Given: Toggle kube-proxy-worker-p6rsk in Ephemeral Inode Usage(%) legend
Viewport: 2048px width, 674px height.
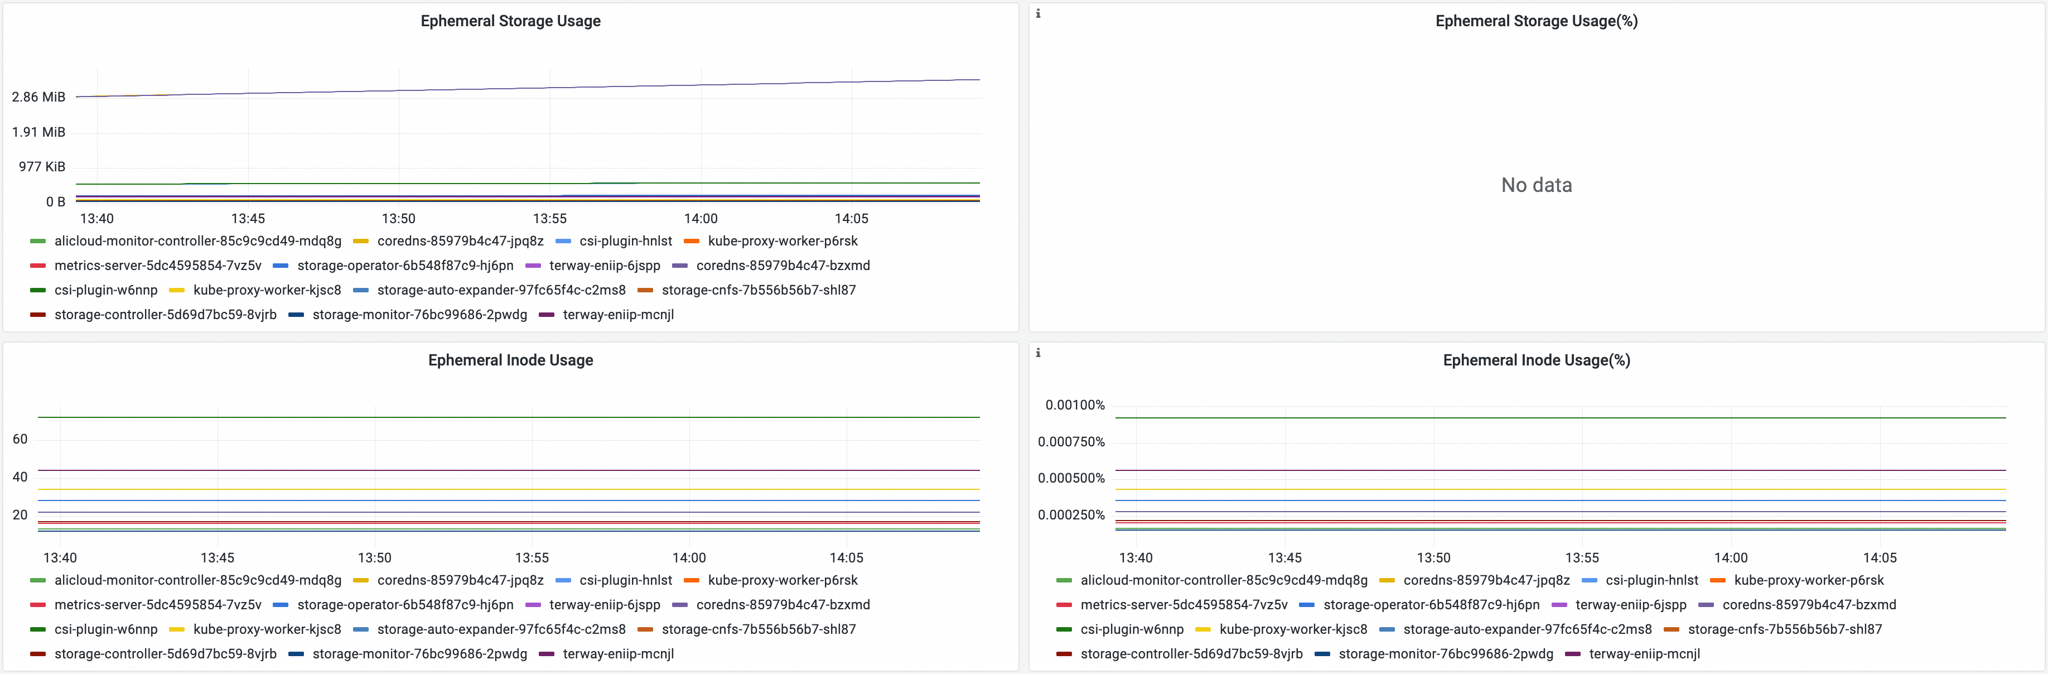Looking at the screenshot, I should (1809, 581).
